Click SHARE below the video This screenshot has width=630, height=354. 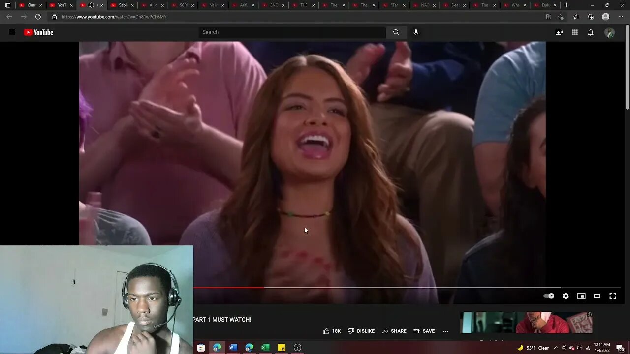(394, 331)
